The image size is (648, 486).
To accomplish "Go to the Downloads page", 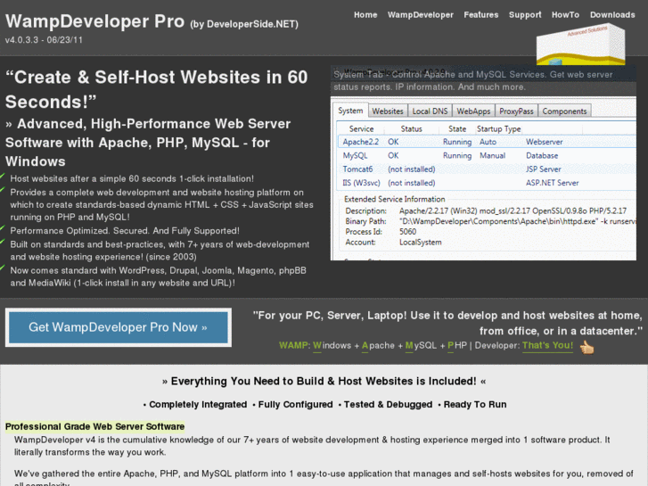I will coord(612,15).
